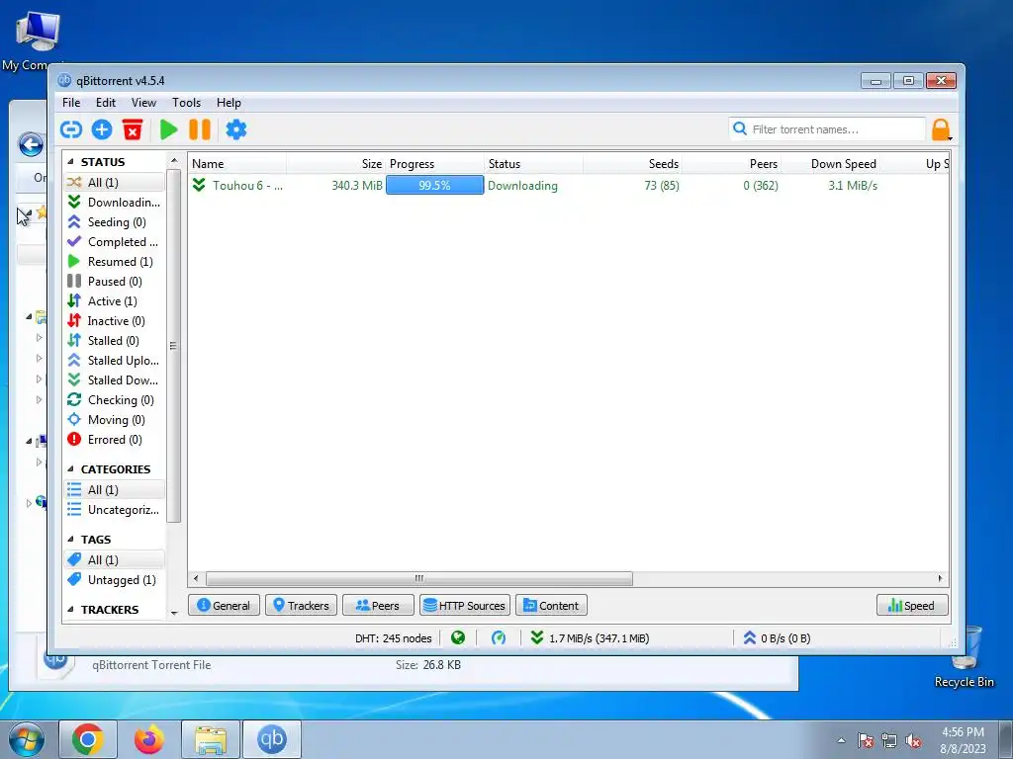Click the Recycle Bin desktop icon

click(x=965, y=657)
